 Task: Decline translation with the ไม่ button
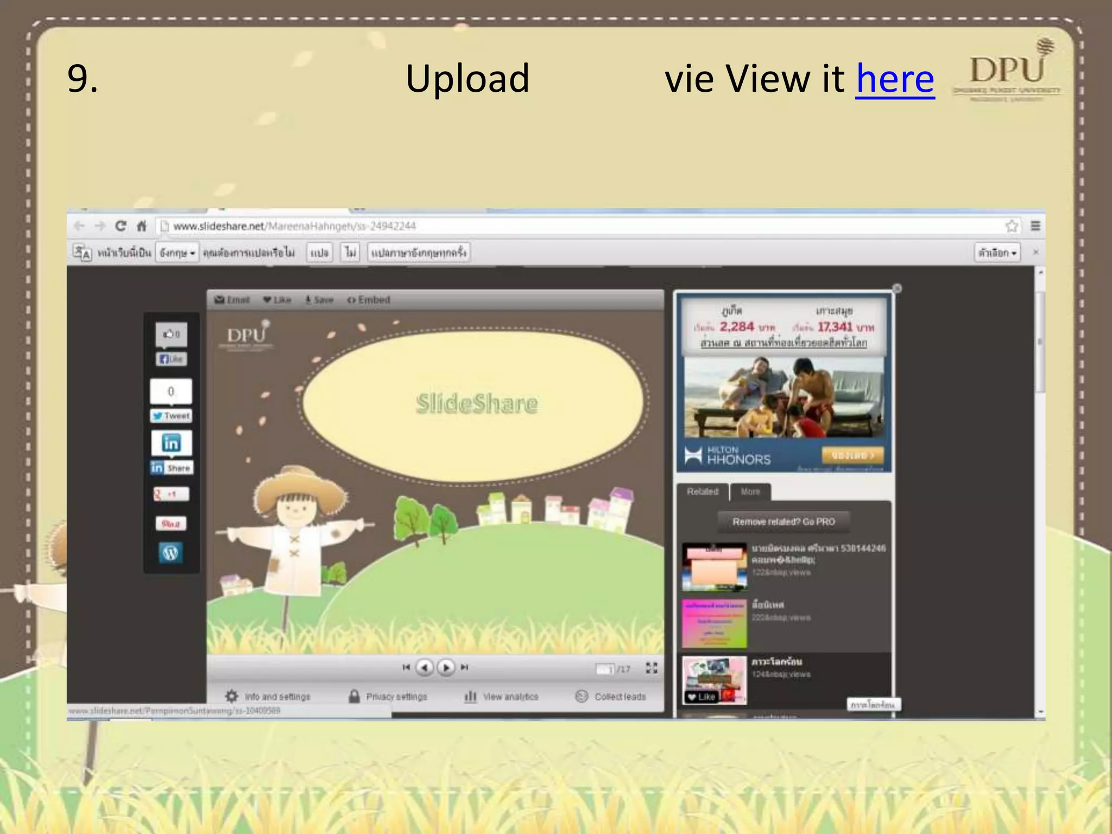pos(351,252)
